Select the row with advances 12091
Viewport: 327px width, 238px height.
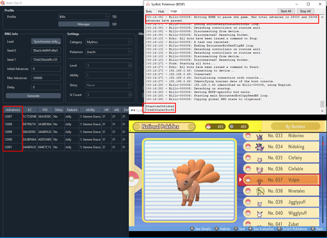click(x=66, y=147)
